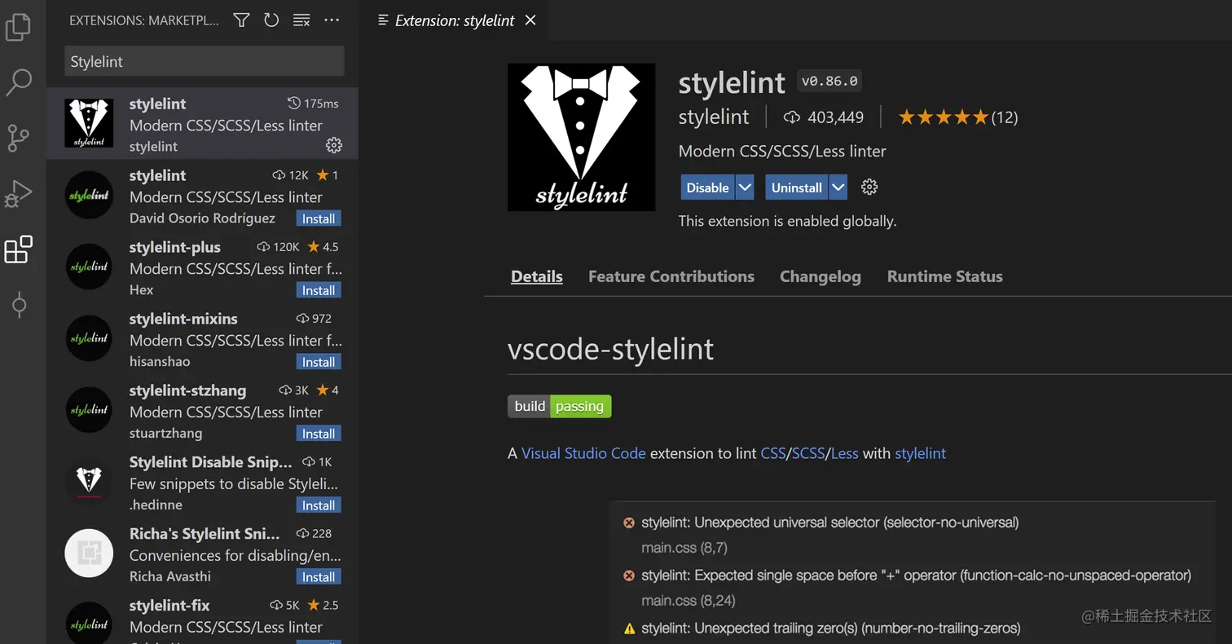Select the first stylelint extension with 175ms
Image resolution: width=1232 pixels, height=644 pixels.
(x=202, y=123)
